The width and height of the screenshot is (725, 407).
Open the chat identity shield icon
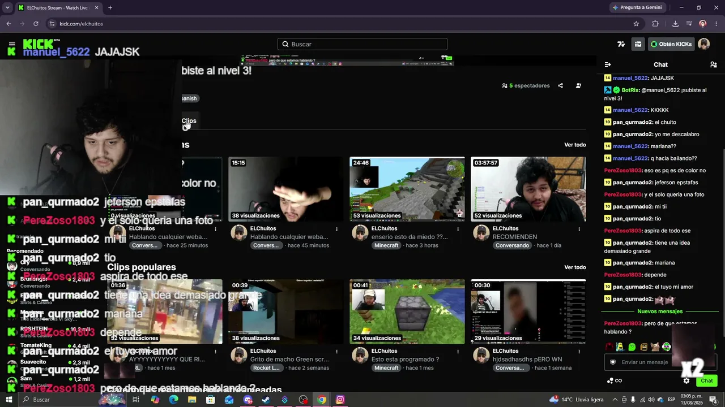612,362
